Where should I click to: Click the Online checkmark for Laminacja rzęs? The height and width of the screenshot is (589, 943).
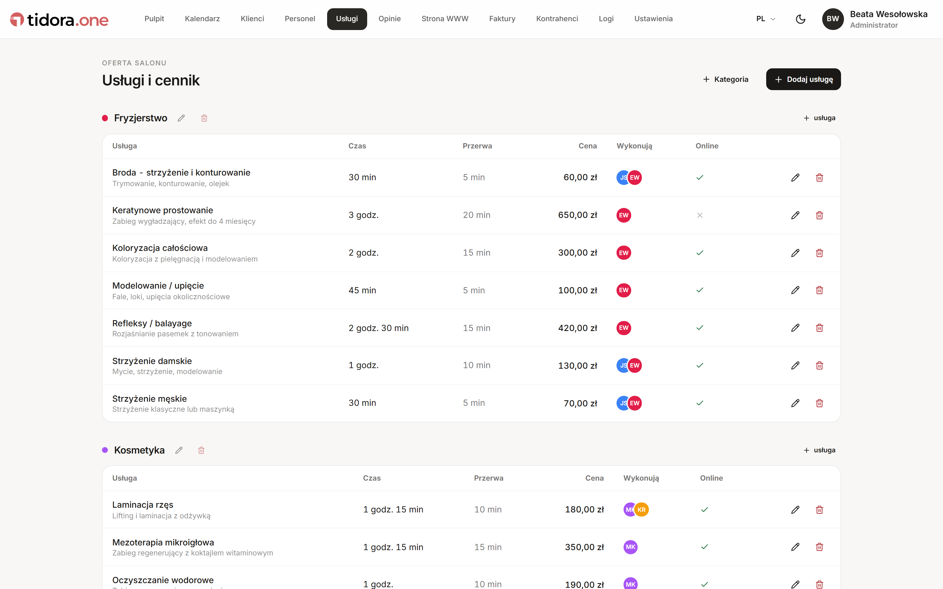(x=705, y=509)
